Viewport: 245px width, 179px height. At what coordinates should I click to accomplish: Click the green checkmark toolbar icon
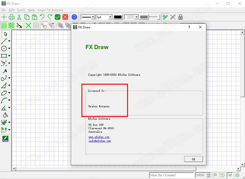pyautogui.click(x=58, y=17)
